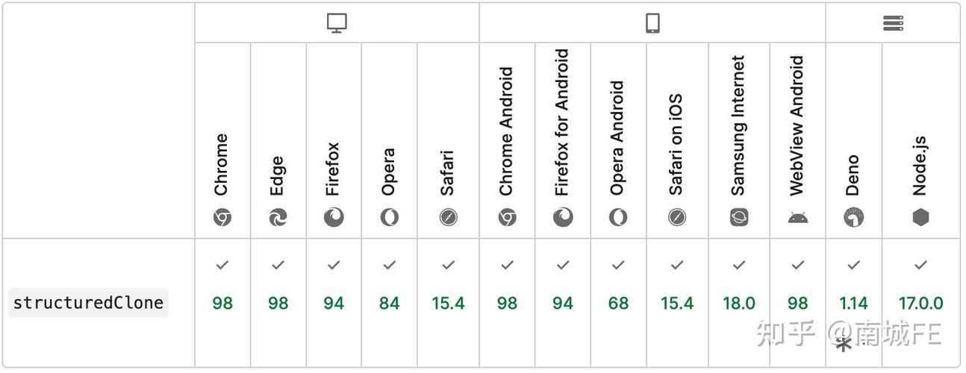Click the server platform icon
Viewport: 966px width, 373px height.
click(893, 23)
